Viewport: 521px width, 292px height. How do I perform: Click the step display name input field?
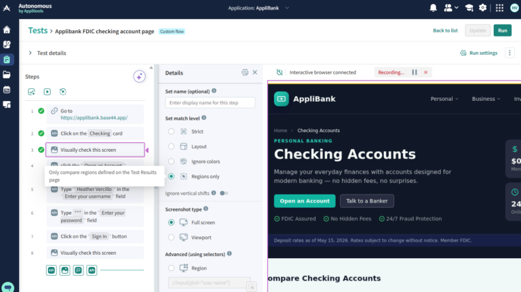pos(210,103)
